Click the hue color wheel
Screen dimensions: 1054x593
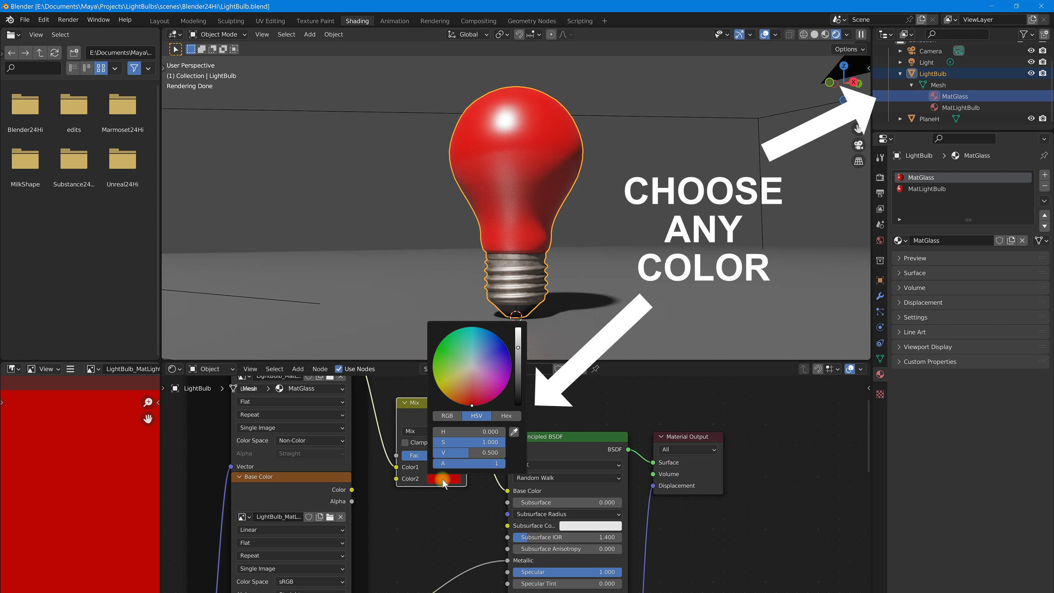tap(472, 367)
